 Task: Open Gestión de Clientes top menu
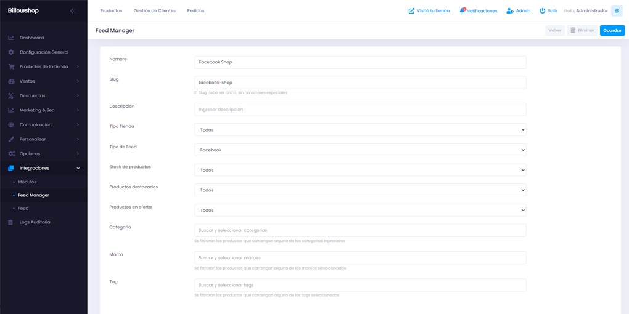tap(154, 10)
